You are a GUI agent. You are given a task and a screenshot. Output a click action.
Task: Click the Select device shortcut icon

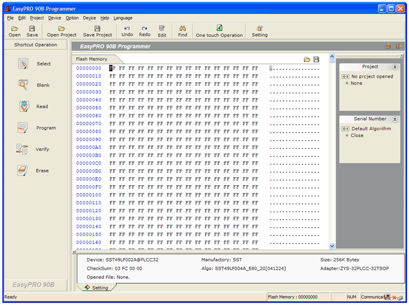(23, 64)
